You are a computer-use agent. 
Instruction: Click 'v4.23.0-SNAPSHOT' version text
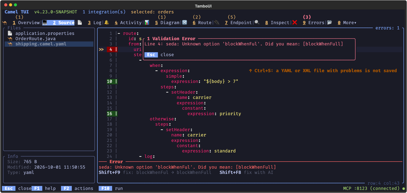point(56,12)
